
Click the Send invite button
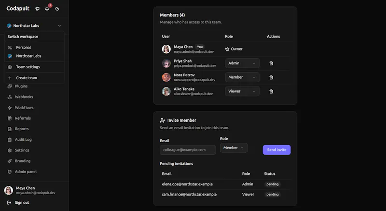click(x=276, y=150)
